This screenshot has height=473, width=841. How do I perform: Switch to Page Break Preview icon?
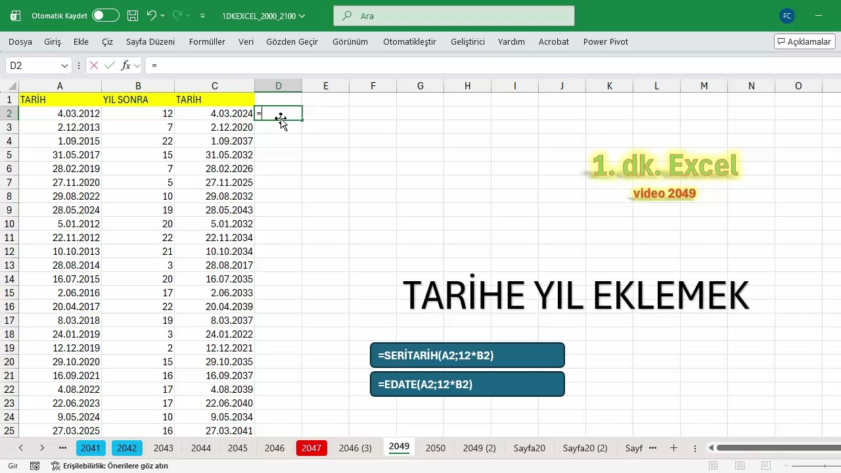[x=766, y=466]
